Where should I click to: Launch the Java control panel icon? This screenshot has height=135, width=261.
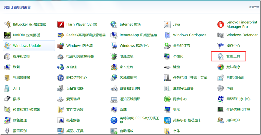167,24
